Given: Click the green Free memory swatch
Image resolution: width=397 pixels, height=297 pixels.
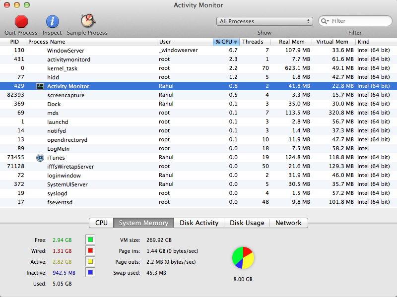Looking at the screenshot, I should click(x=90, y=239).
